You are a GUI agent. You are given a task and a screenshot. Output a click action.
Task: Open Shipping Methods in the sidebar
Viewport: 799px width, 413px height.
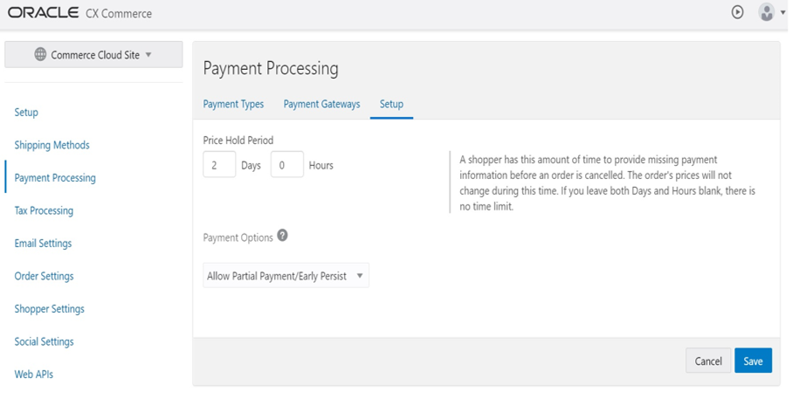pos(52,145)
